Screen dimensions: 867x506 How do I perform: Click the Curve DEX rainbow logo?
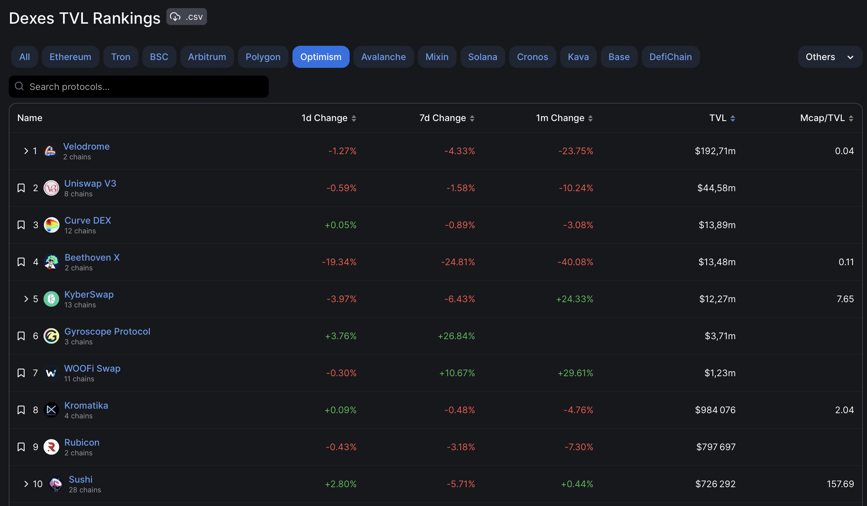[52, 225]
